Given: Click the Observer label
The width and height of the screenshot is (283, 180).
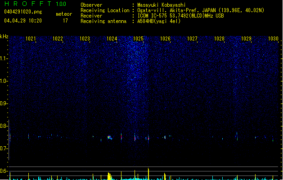Looking at the screenshot, I should (x=91, y=5).
